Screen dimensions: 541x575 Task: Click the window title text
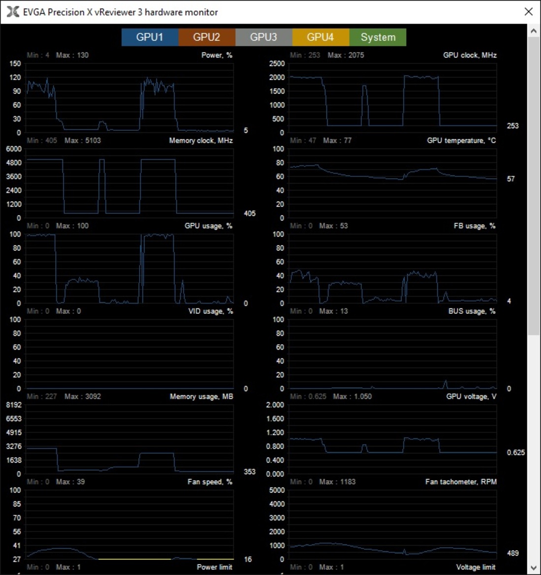pyautogui.click(x=121, y=12)
